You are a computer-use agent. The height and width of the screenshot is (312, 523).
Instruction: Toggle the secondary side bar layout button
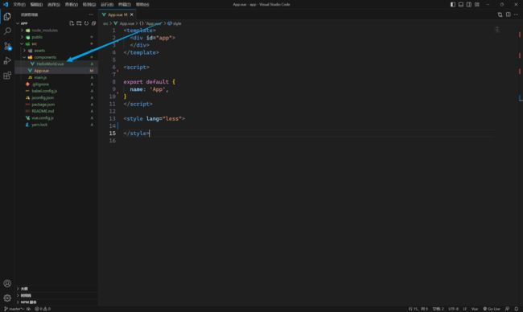pos(468,4)
